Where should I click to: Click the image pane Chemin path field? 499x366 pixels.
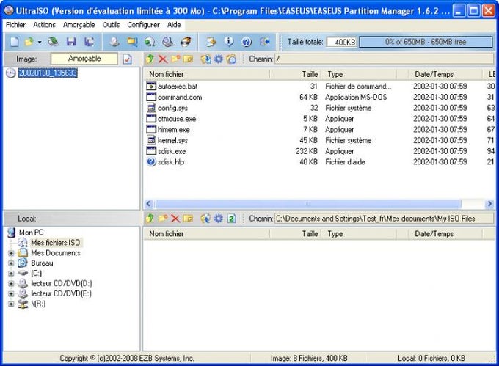coord(384,59)
